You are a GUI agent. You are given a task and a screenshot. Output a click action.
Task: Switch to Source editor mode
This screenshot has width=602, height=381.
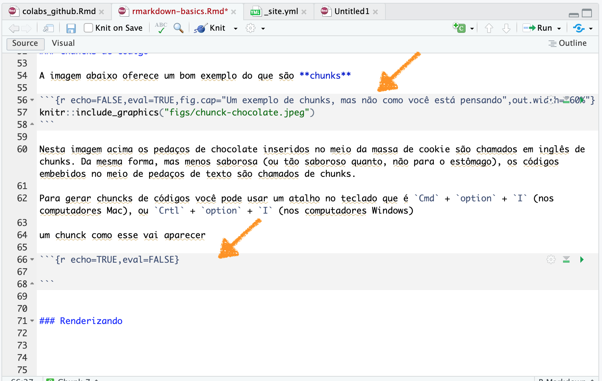coord(25,43)
